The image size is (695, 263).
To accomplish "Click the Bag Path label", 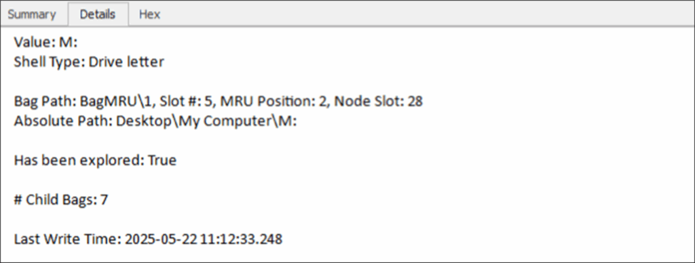I will [45, 102].
